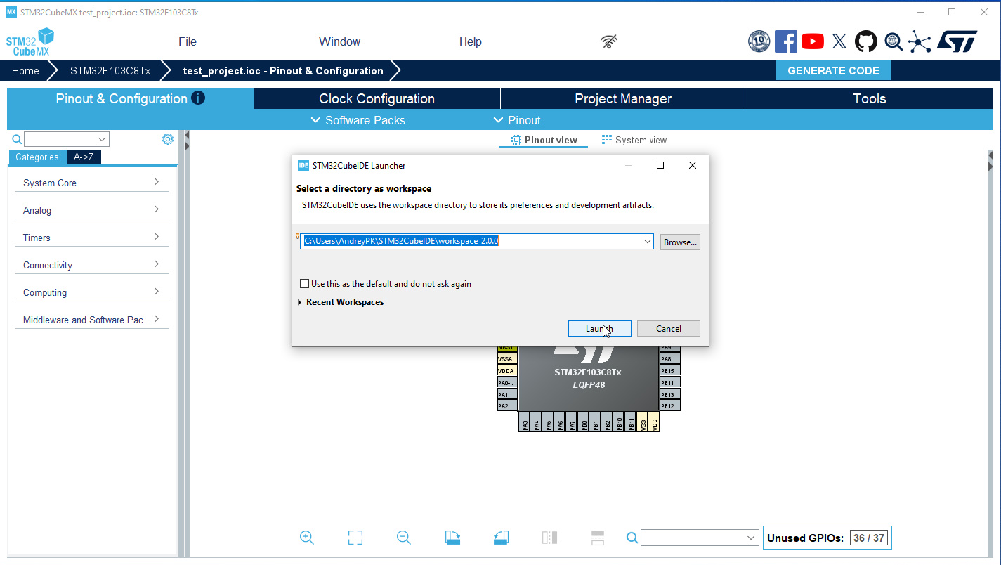Click the 10-year anniversary badge icon
Image resolution: width=1001 pixels, height=565 pixels.
pos(759,41)
